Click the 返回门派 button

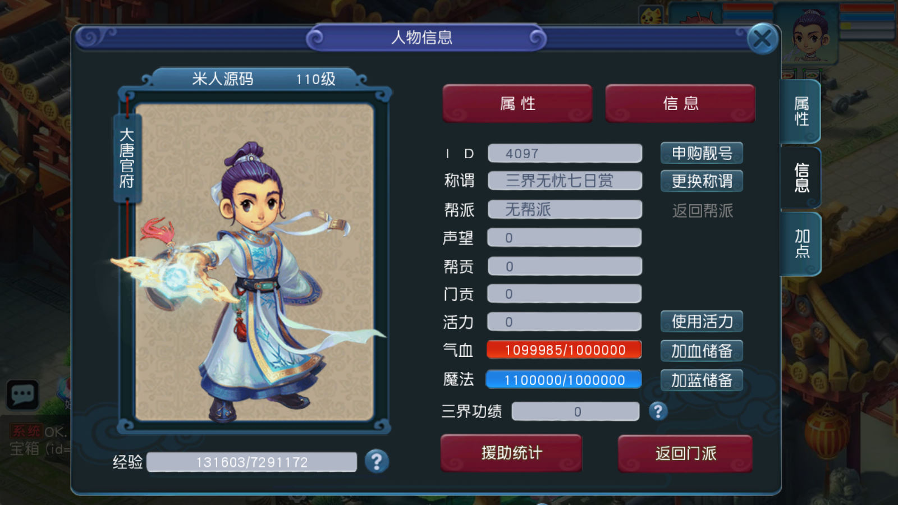pos(685,453)
